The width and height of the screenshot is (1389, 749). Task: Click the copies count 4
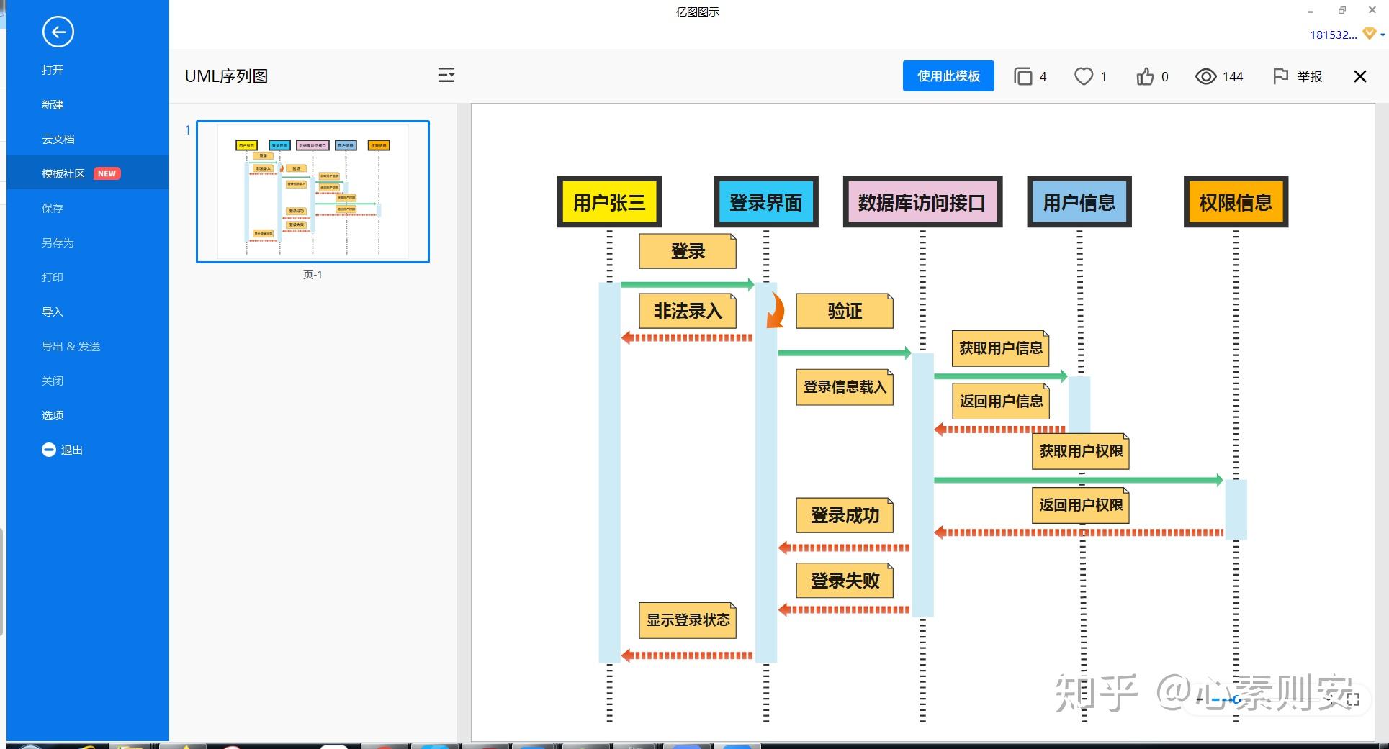(1043, 76)
